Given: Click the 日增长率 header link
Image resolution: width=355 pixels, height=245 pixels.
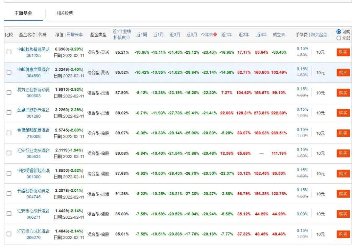Looking at the screenshot, I should [75, 35].
